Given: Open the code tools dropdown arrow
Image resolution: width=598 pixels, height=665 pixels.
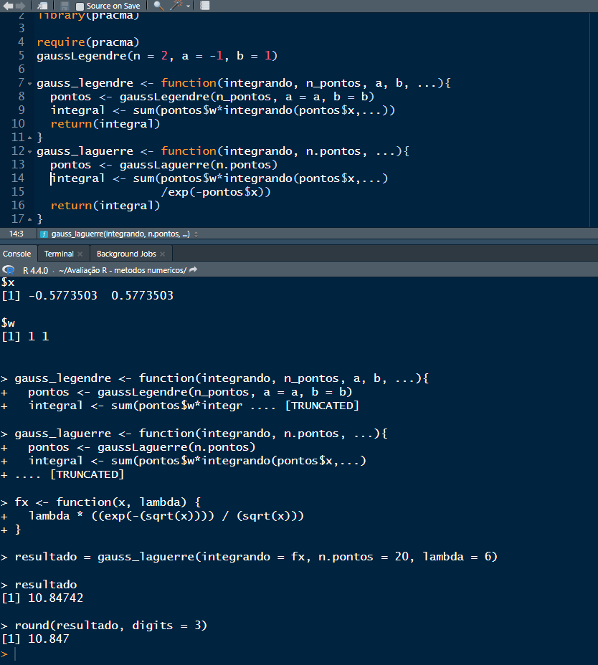Looking at the screenshot, I should (186, 5).
